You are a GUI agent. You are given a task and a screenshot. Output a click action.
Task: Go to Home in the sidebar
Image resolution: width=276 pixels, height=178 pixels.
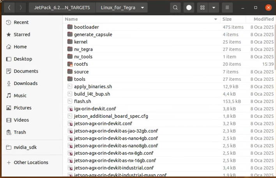32,47
